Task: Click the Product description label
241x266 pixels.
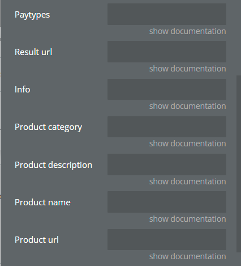Action: (x=53, y=165)
